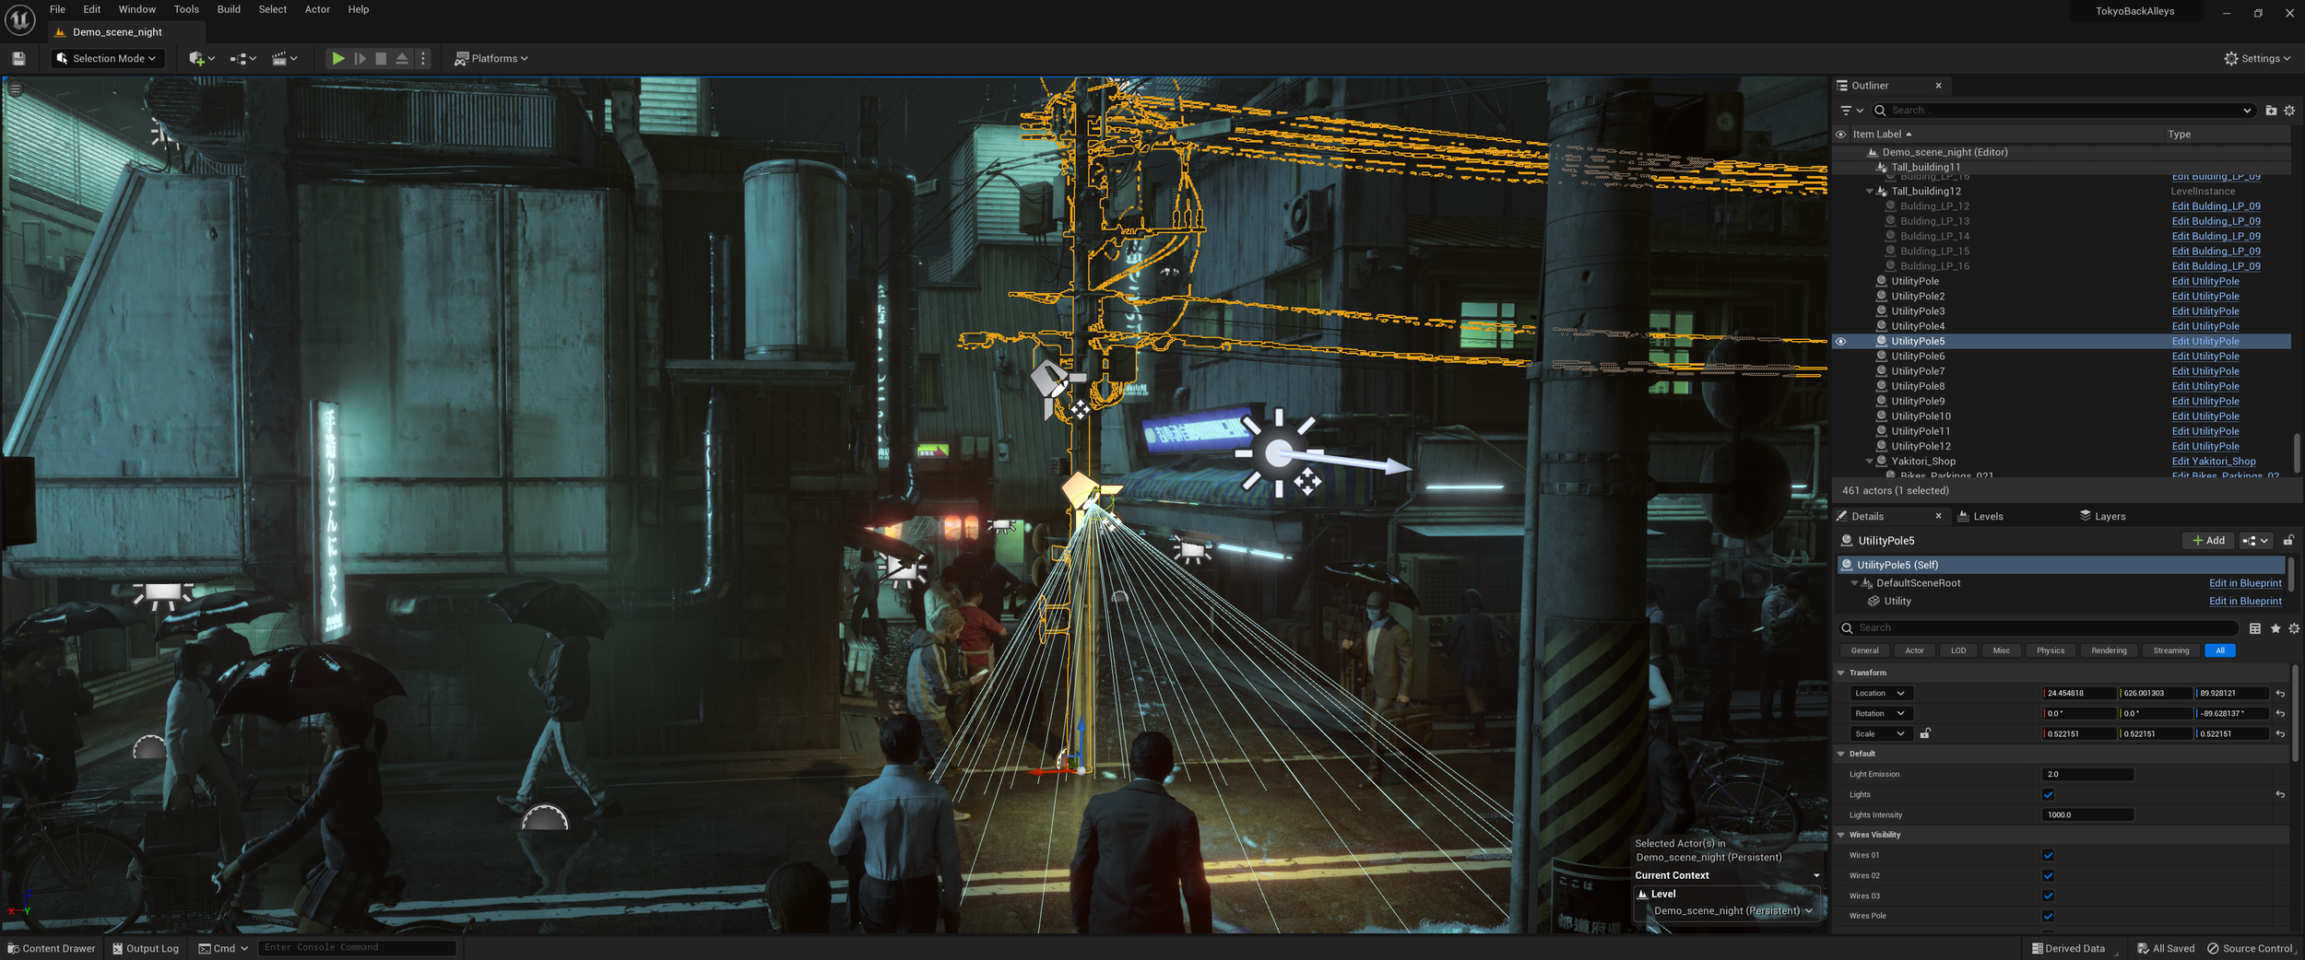Image resolution: width=2305 pixels, height=960 pixels.
Task: Open the Blueprint/component options dropdown in Details
Action: point(2255,541)
